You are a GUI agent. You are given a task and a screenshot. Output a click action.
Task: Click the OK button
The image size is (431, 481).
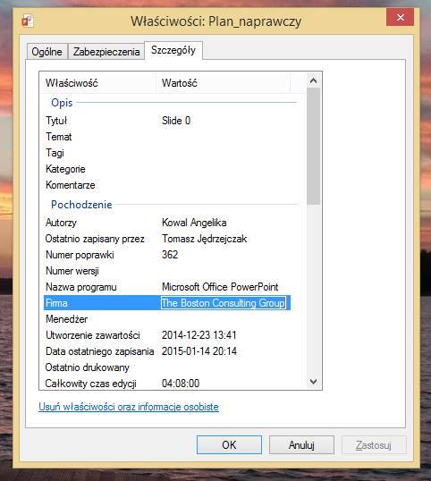click(x=229, y=445)
